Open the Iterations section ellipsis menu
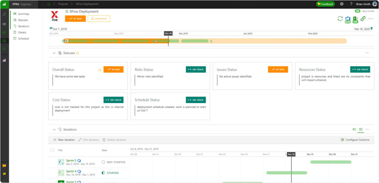Screen dimensions: 379x183 coord(367,129)
